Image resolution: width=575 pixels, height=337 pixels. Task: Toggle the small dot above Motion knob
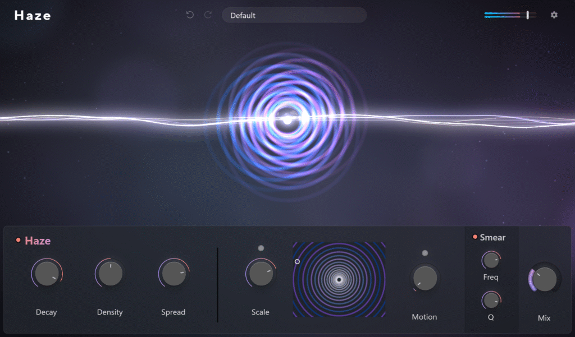point(425,253)
